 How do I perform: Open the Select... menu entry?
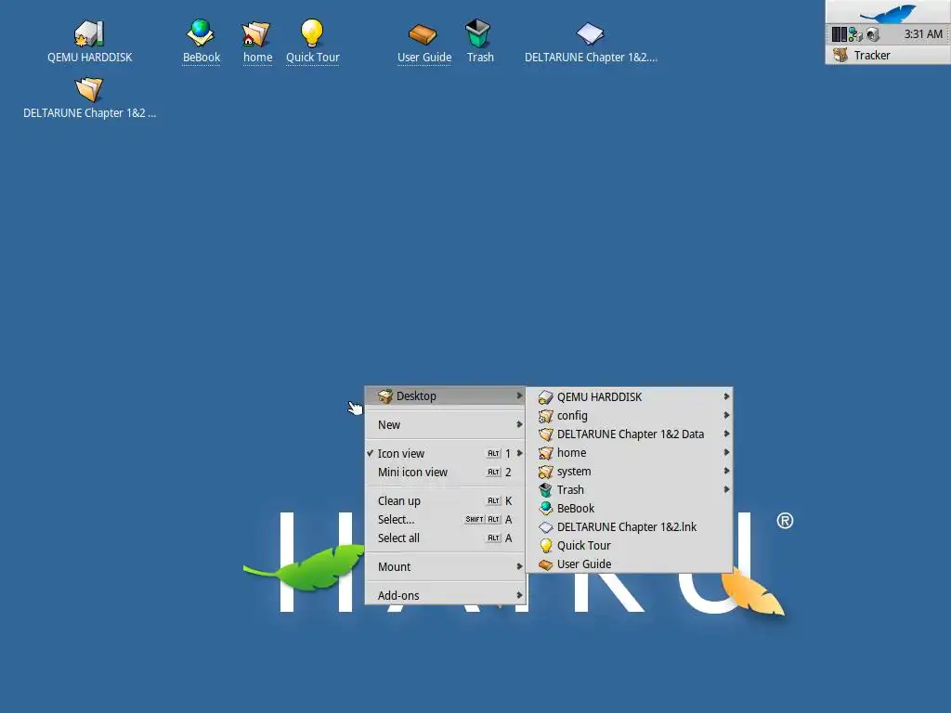point(445,520)
